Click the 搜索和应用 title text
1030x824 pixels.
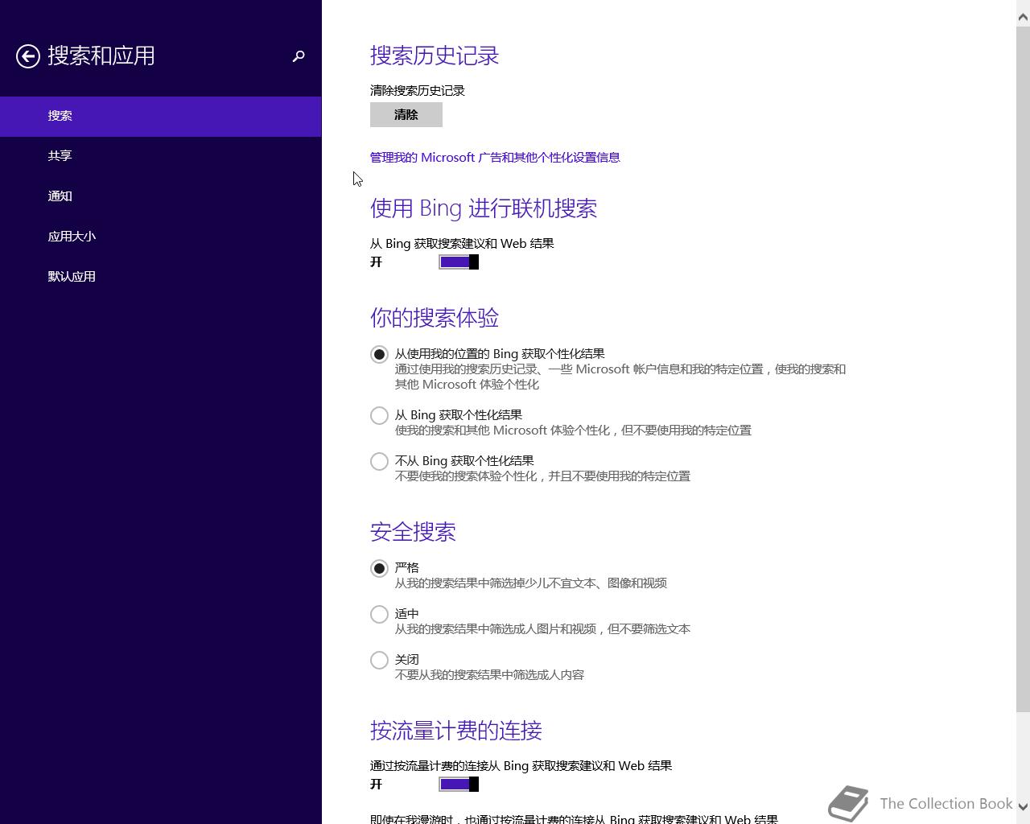pos(101,56)
